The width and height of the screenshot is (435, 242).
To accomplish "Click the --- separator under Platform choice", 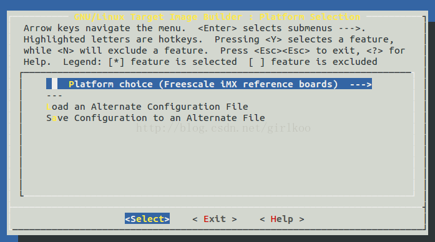I will pos(54,95).
